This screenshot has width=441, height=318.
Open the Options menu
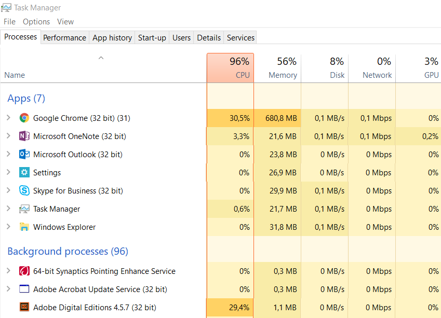[x=36, y=22]
